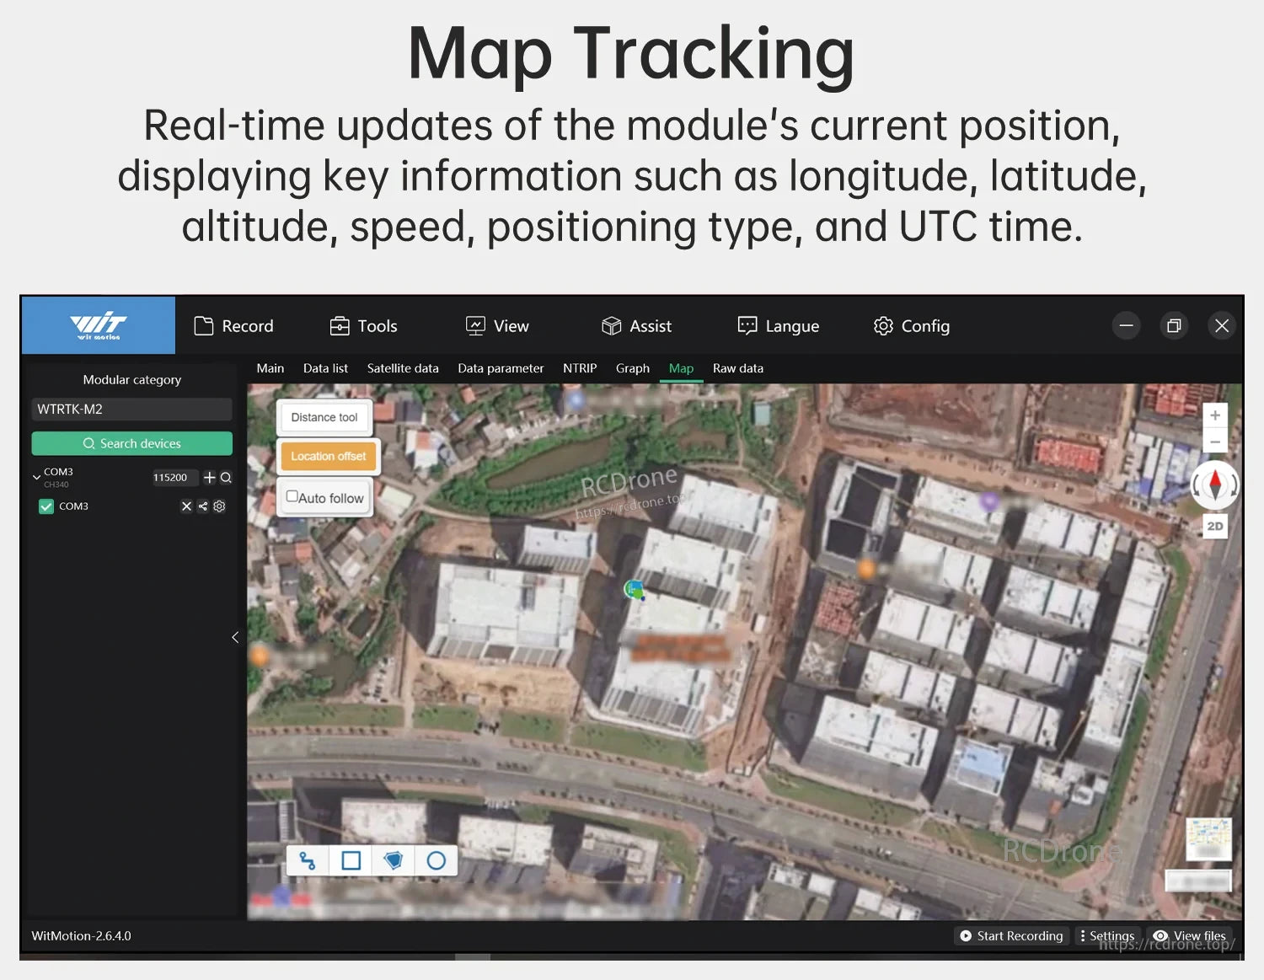
Task: Reset map orientation with compass
Action: [1215, 485]
